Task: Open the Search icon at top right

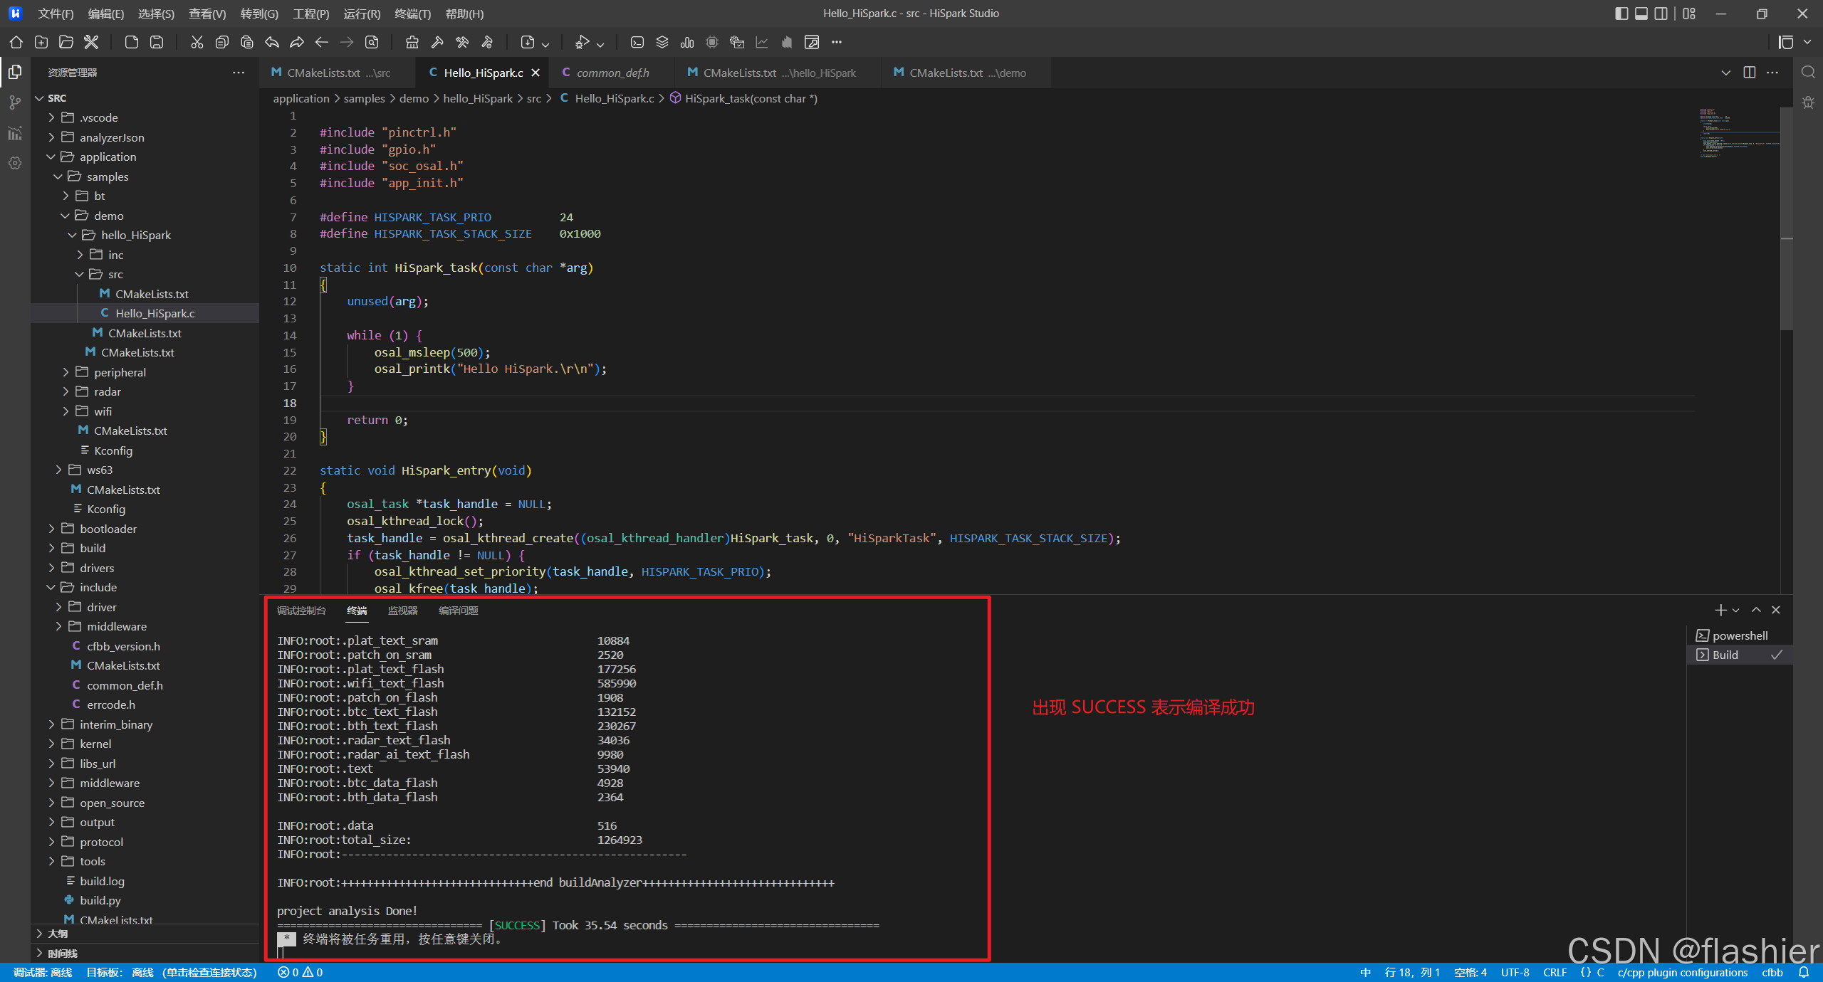Action: pos(1808,72)
